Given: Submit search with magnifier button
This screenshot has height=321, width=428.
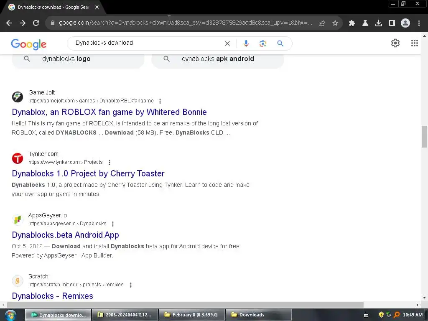Looking at the screenshot, I should click(280, 43).
